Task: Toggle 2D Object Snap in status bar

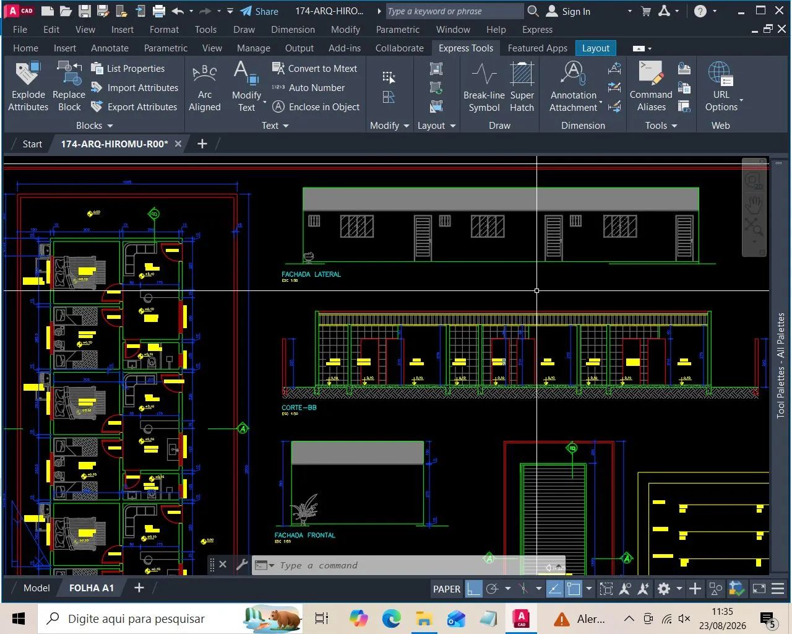Action: [574, 589]
